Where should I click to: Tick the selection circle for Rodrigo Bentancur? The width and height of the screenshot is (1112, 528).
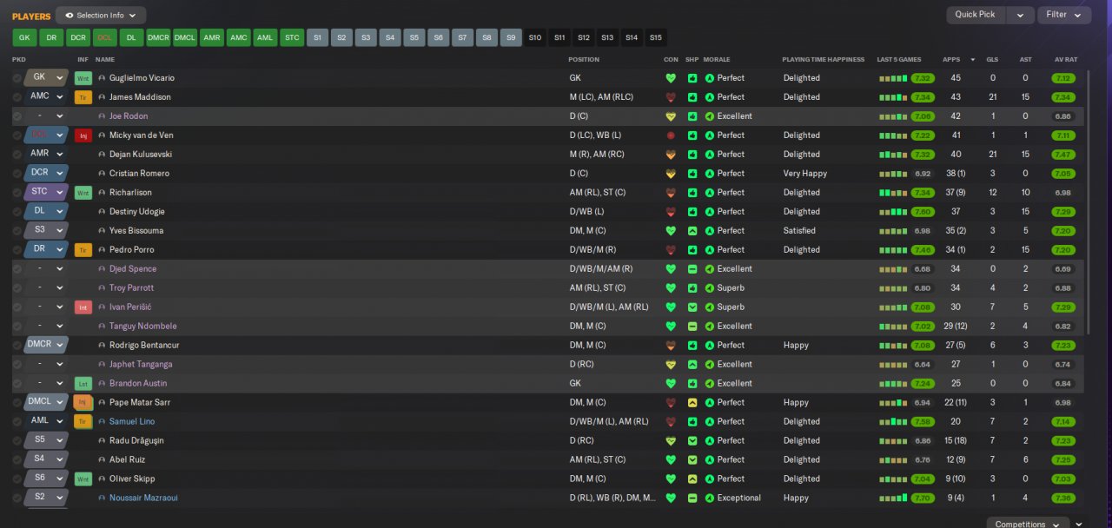(17, 346)
